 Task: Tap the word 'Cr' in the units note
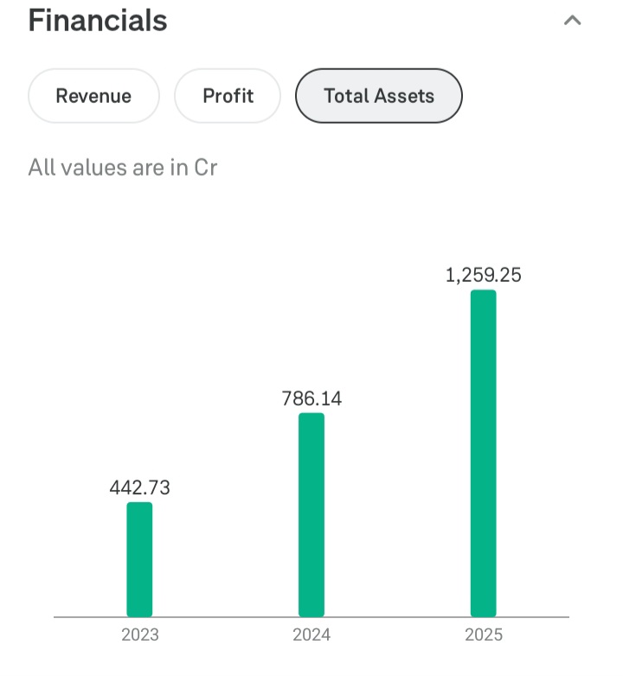pos(206,167)
